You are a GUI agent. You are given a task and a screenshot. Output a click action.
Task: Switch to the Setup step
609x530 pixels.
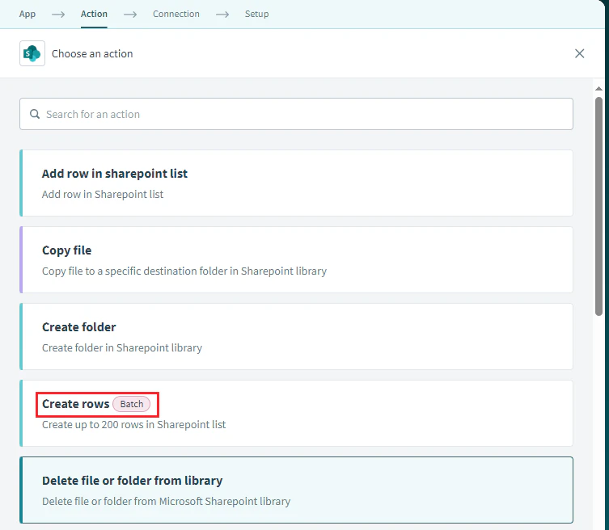pos(256,14)
